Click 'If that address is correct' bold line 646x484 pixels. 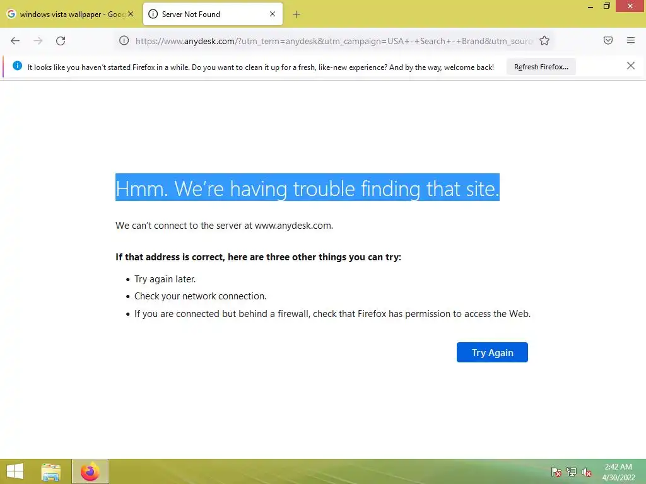258,257
